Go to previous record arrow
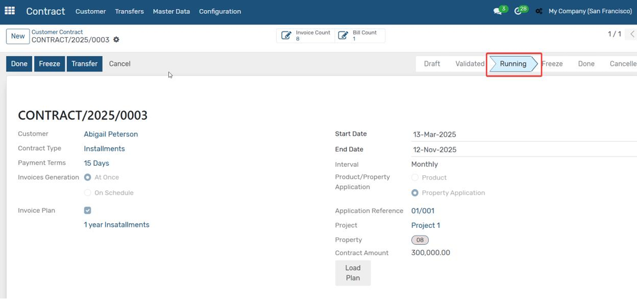The image size is (637, 299). pyautogui.click(x=632, y=34)
